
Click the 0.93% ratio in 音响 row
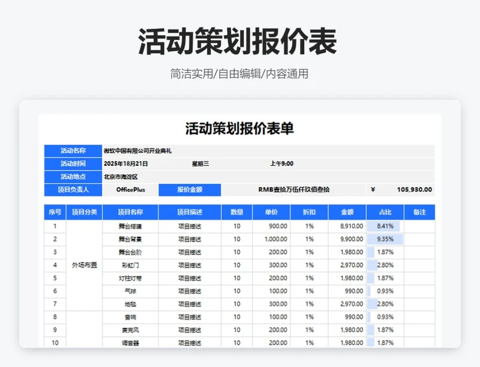385,317
